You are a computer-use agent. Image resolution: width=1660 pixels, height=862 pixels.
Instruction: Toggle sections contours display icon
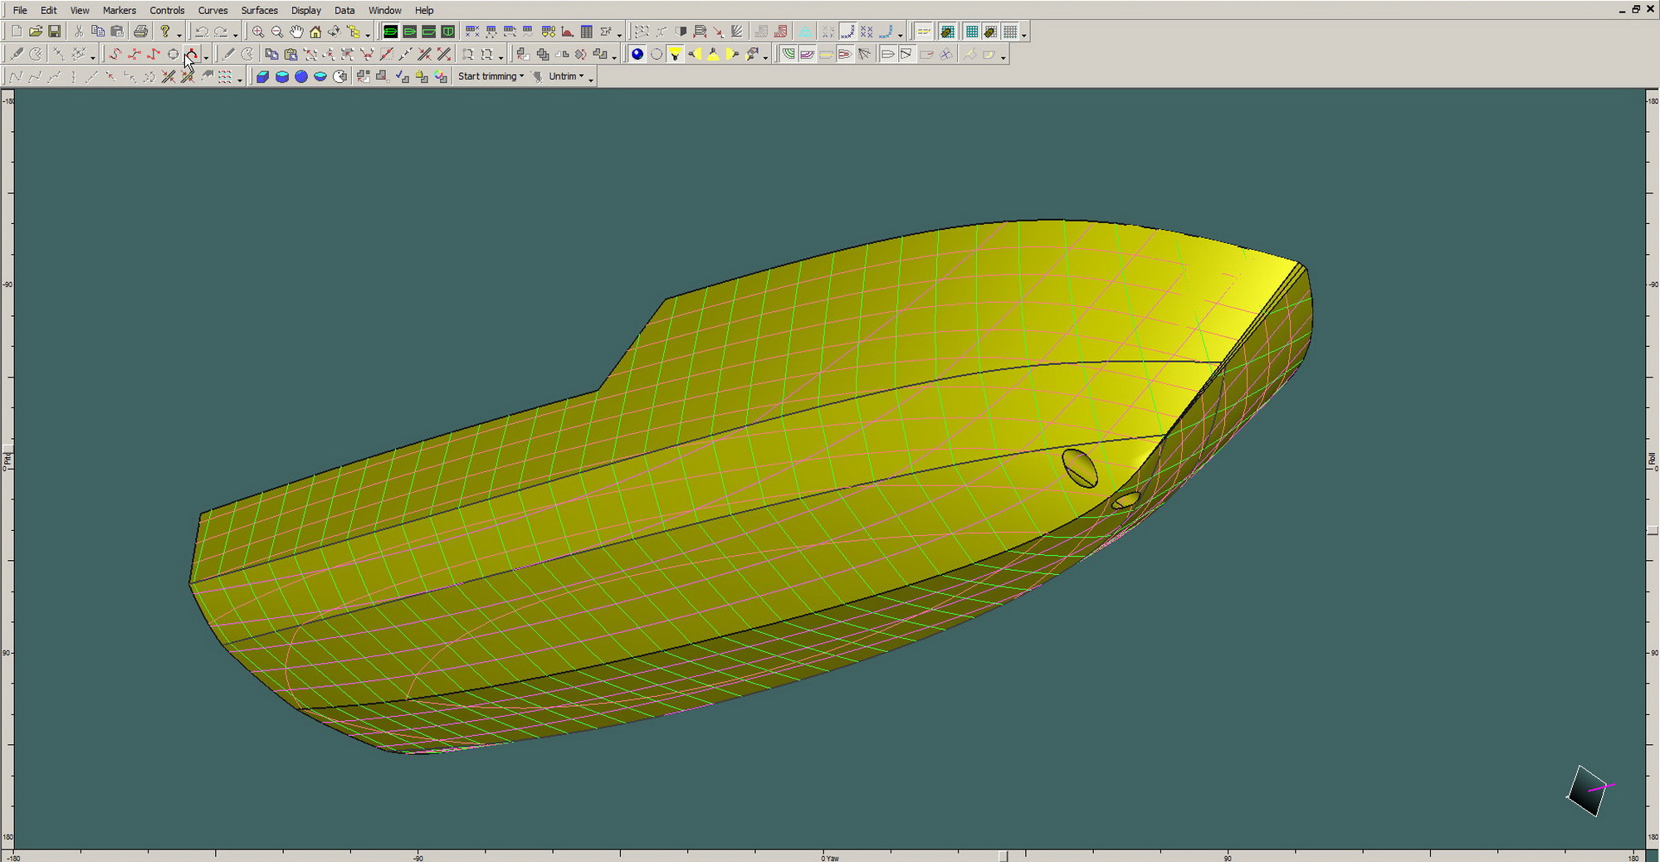tap(788, 54)
